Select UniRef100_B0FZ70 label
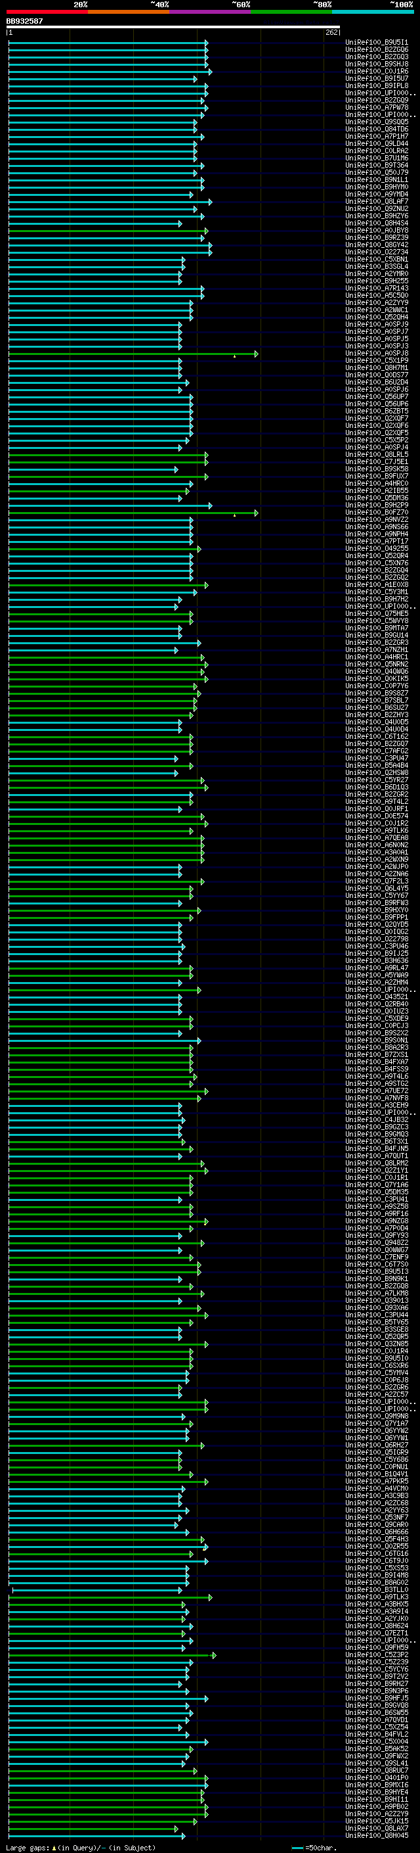 (377, 513)
